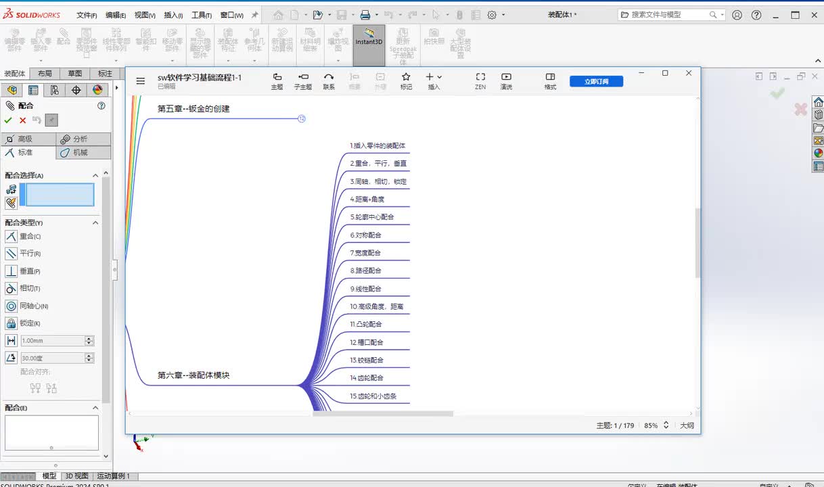The image size is (824, 487).
Task: Open the 插入 menu
Action: click(173, 15)
